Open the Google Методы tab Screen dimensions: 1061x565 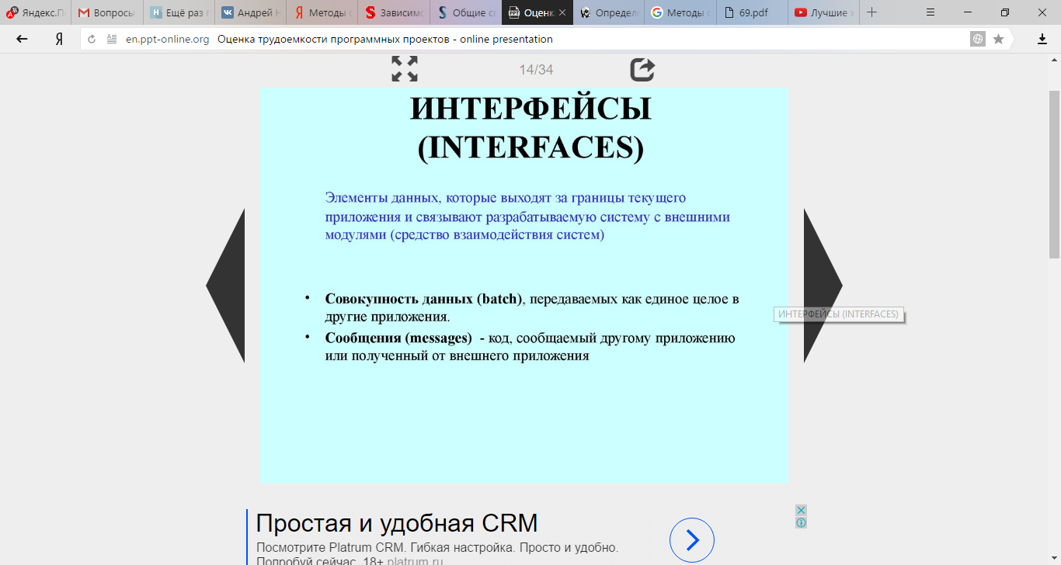(x=680, y=12)
